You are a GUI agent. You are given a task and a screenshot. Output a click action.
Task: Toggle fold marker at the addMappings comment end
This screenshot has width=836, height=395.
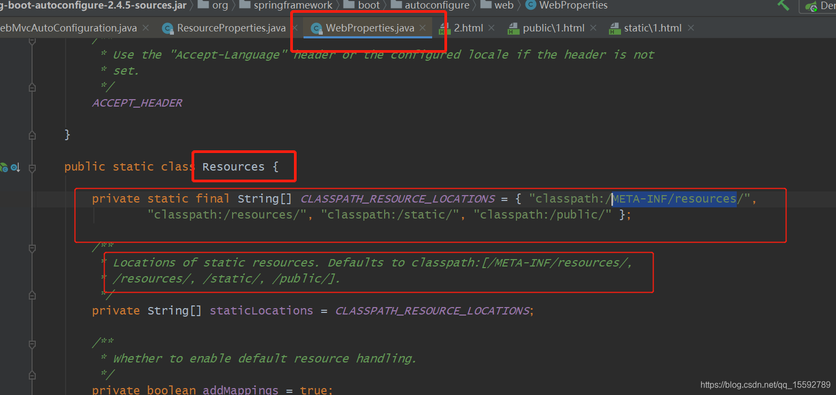(x=32, y=375)
